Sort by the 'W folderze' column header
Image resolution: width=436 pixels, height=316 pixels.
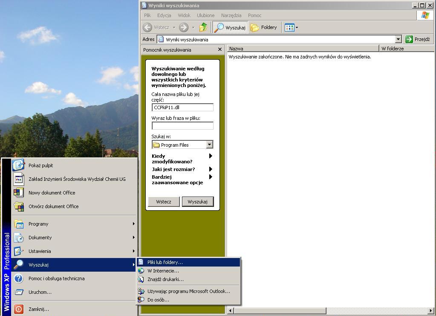[x=406, y=48]
